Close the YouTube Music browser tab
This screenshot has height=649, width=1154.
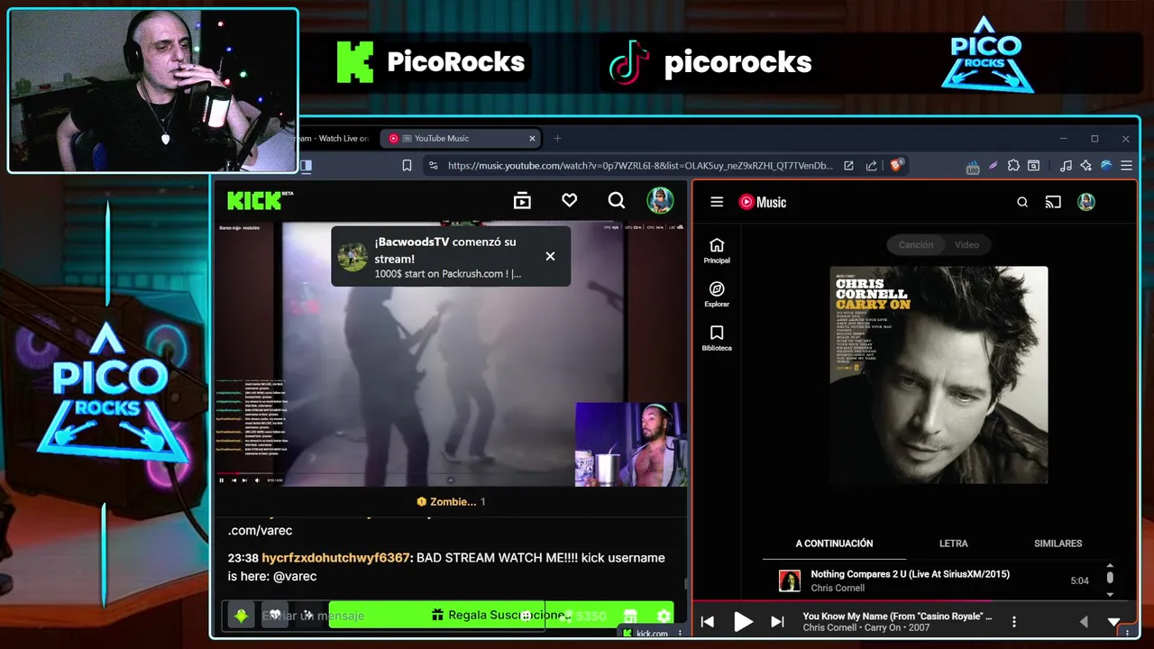(x=532, y=138)
